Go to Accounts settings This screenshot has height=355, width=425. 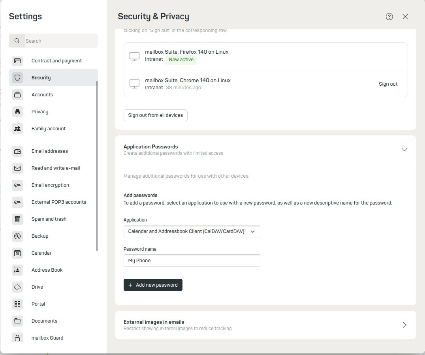pyautogui.click(x=42, y=95)
